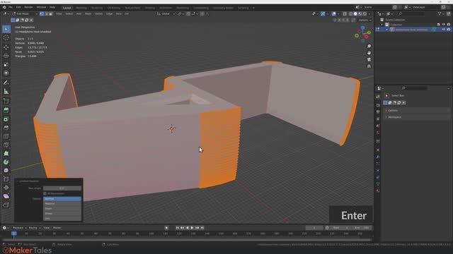This screenshot has height=254, width=453.
Task: Switch perspective/orthographic with grid icon
Action: (x=369, y=66)
